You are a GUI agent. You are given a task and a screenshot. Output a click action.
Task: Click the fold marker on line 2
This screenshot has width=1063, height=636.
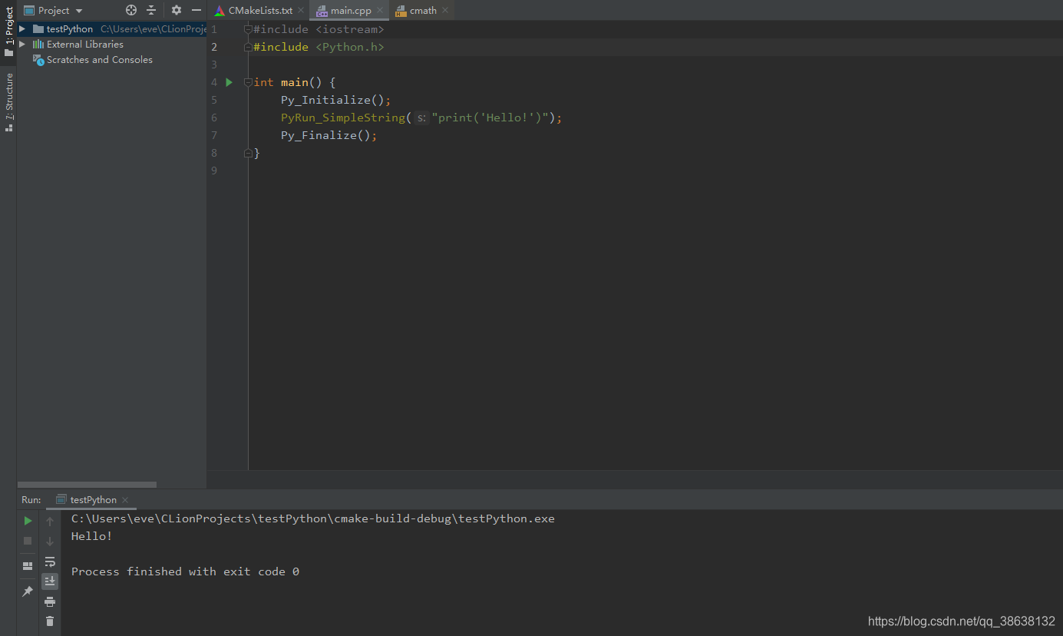tap(247, 47)
